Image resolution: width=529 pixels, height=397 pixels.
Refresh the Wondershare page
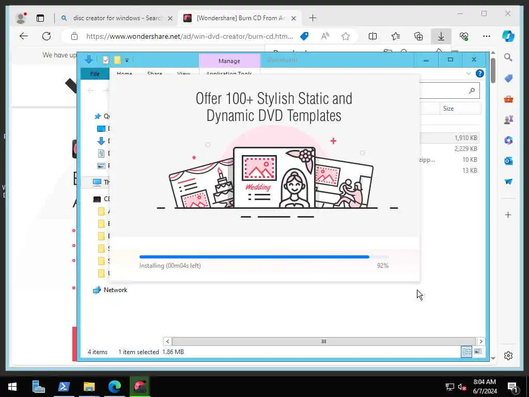[x=46, y=36]
